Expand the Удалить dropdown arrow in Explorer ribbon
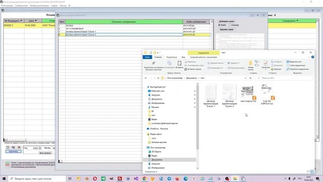 tap(239, 63)
